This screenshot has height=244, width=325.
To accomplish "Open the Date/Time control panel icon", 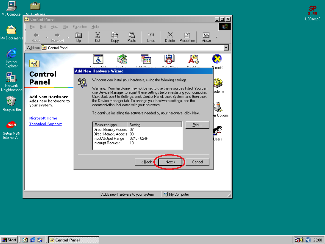I will (x=169, y=60).
